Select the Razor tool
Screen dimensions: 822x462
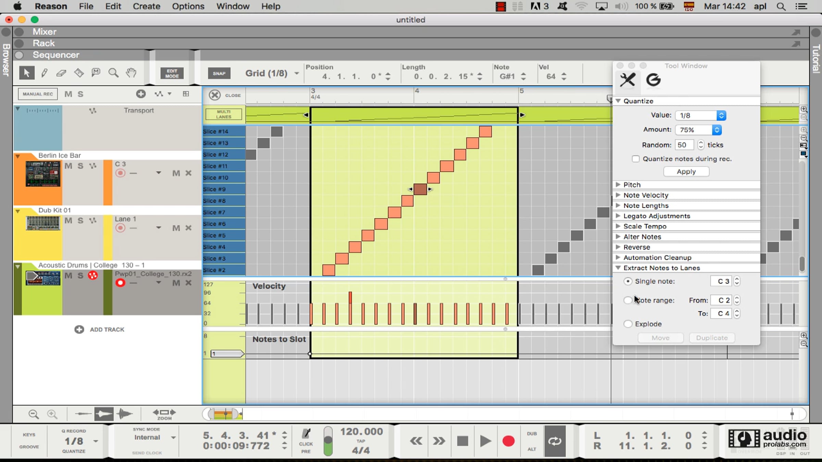pos(79,73)
